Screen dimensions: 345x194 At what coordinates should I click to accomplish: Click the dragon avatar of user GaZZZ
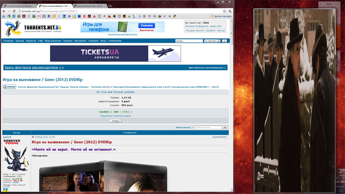12,159
